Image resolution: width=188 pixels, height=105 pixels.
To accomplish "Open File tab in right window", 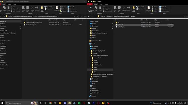I will pyautogui.click(x=90, y=4).
